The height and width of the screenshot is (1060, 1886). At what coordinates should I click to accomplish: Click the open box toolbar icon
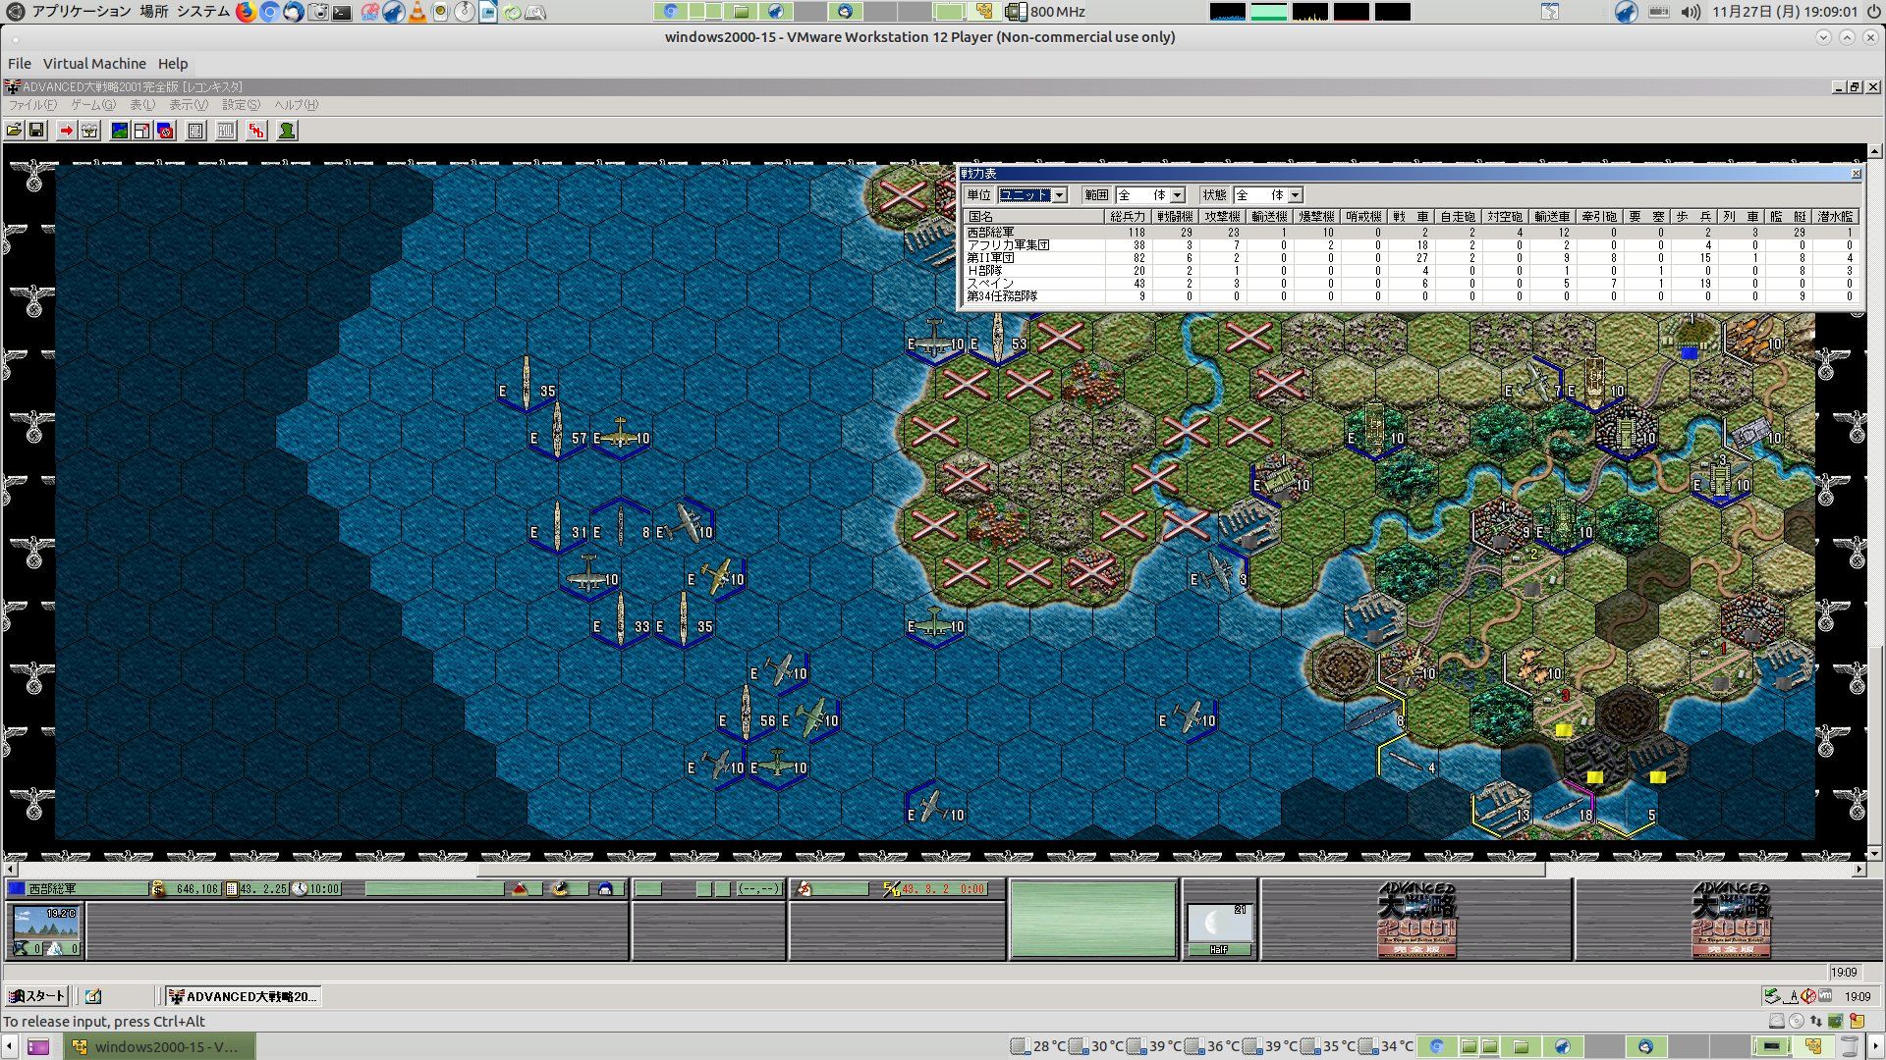click(x=89, y=131)
